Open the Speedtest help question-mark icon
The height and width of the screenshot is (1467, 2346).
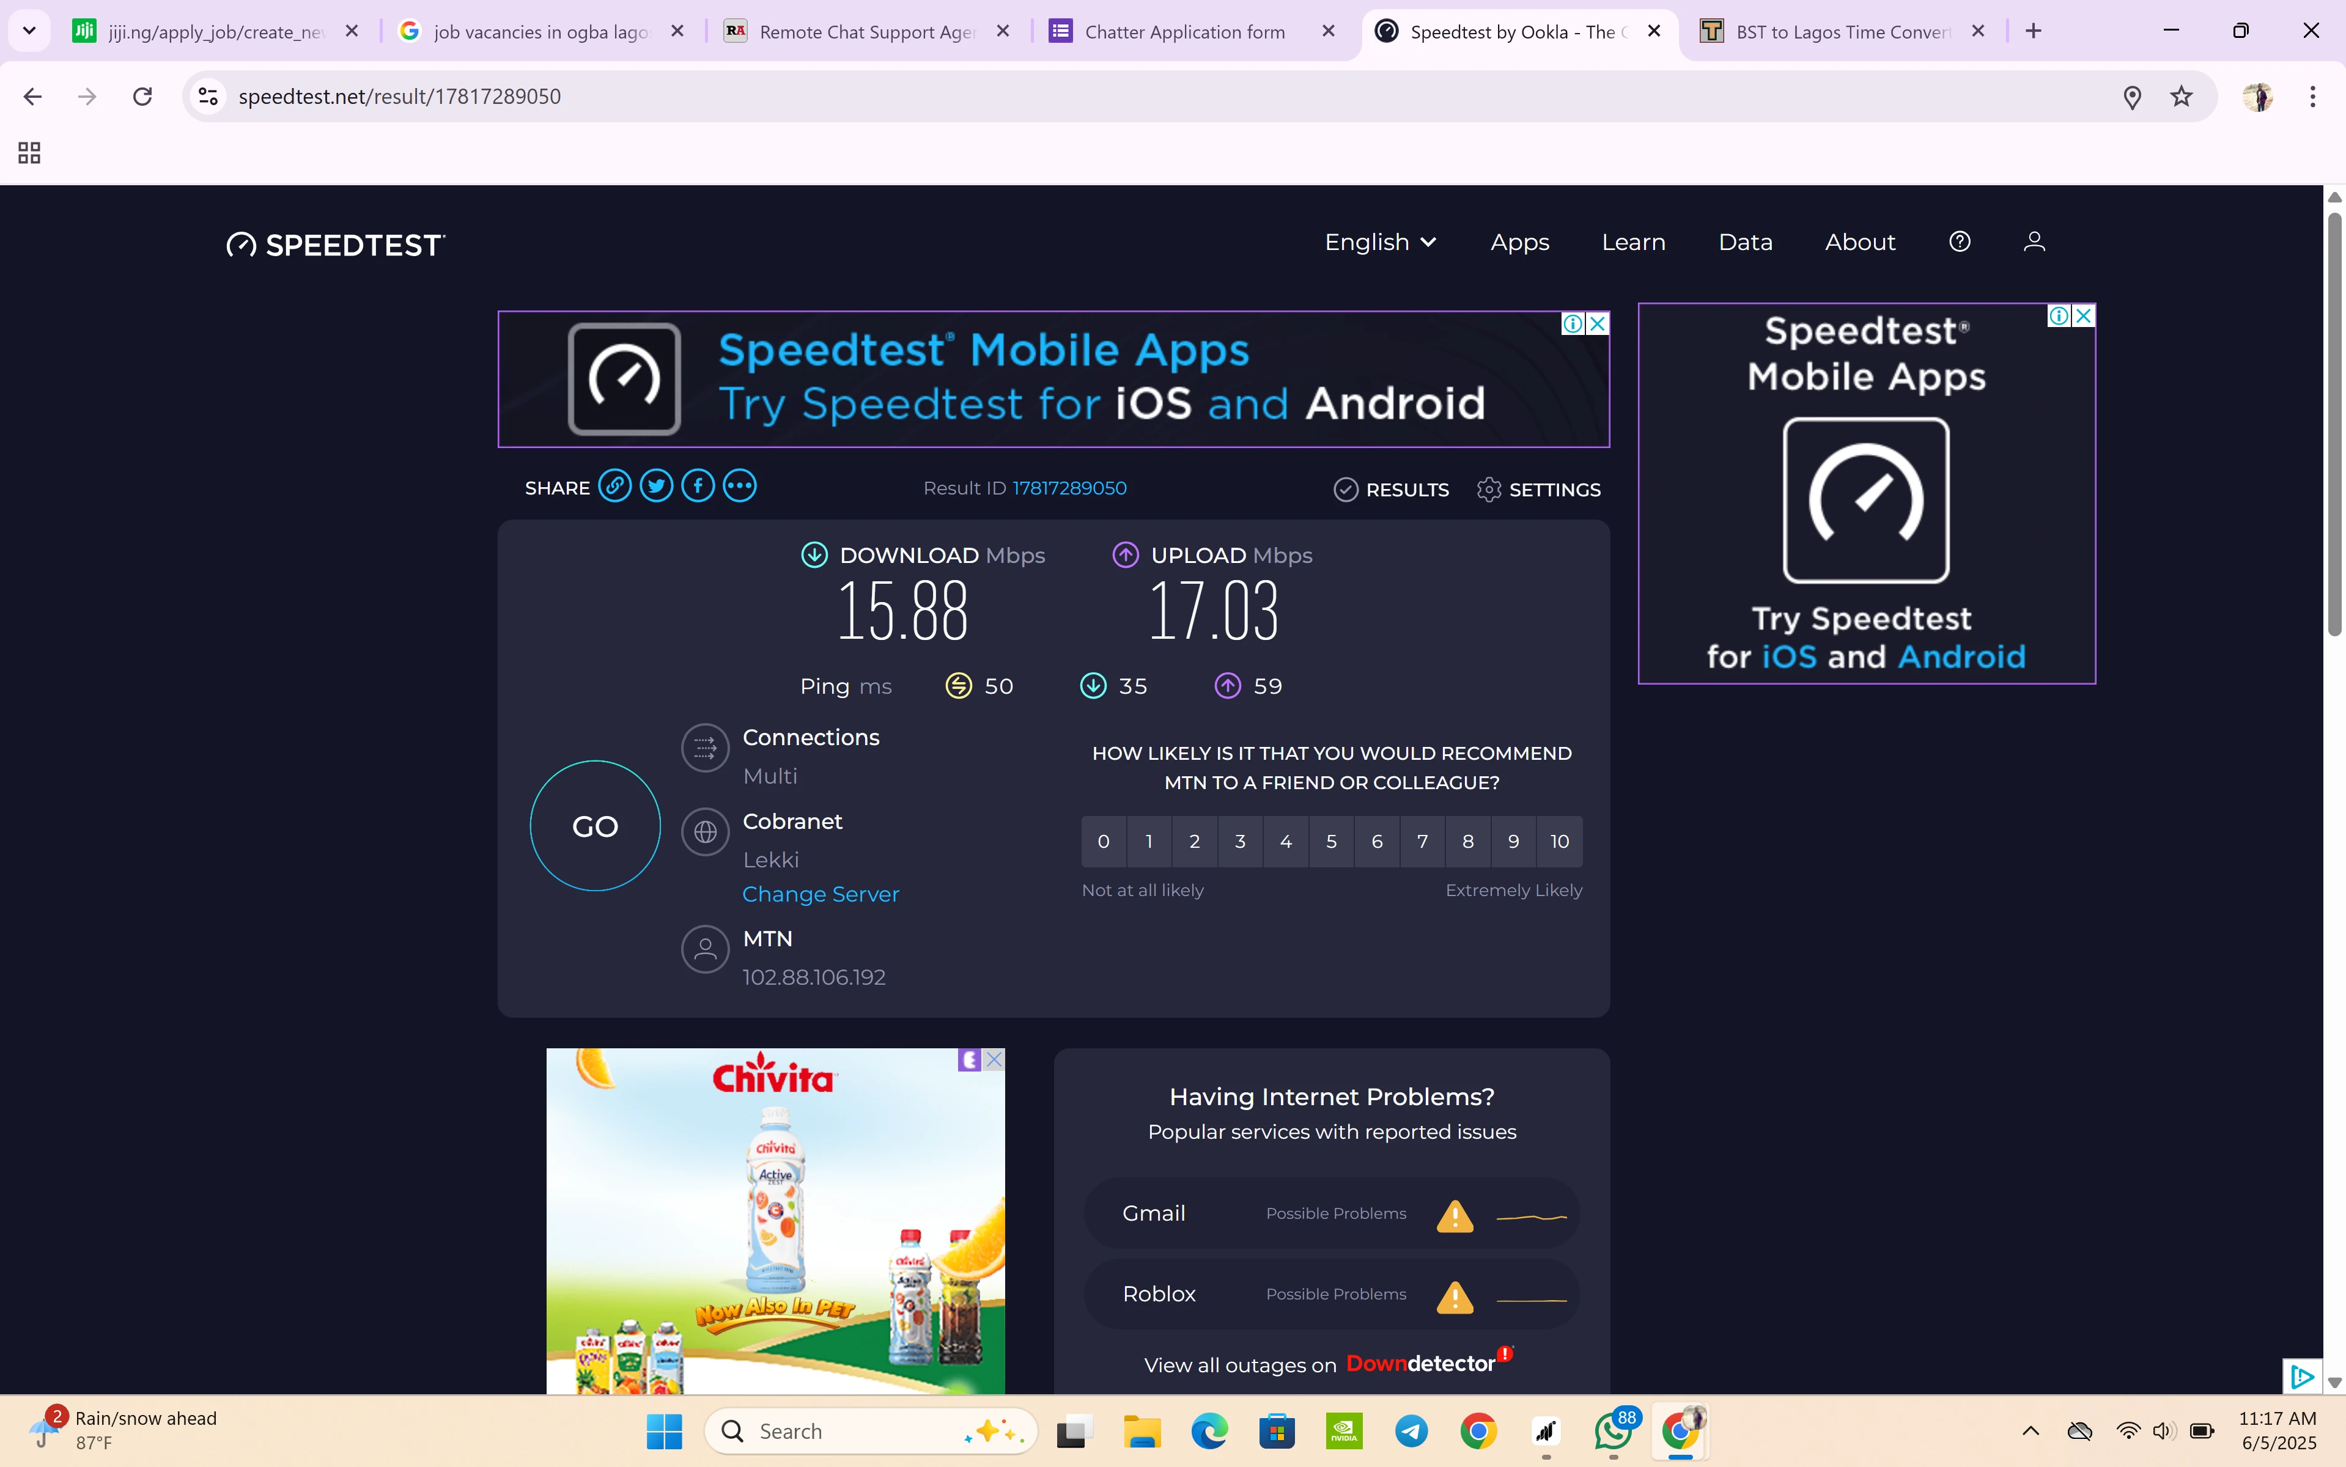tap(1959, 241)
